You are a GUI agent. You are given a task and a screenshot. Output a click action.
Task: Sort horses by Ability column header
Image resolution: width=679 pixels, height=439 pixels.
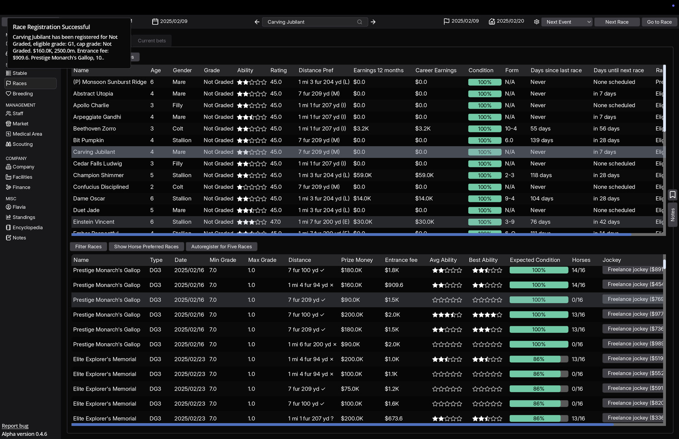tap(245, 70)
